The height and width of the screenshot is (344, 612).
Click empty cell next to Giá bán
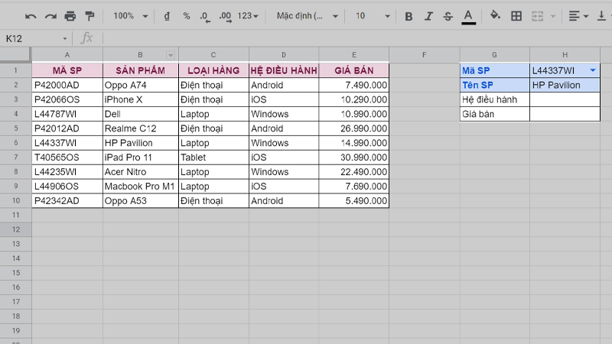(565, 114)
